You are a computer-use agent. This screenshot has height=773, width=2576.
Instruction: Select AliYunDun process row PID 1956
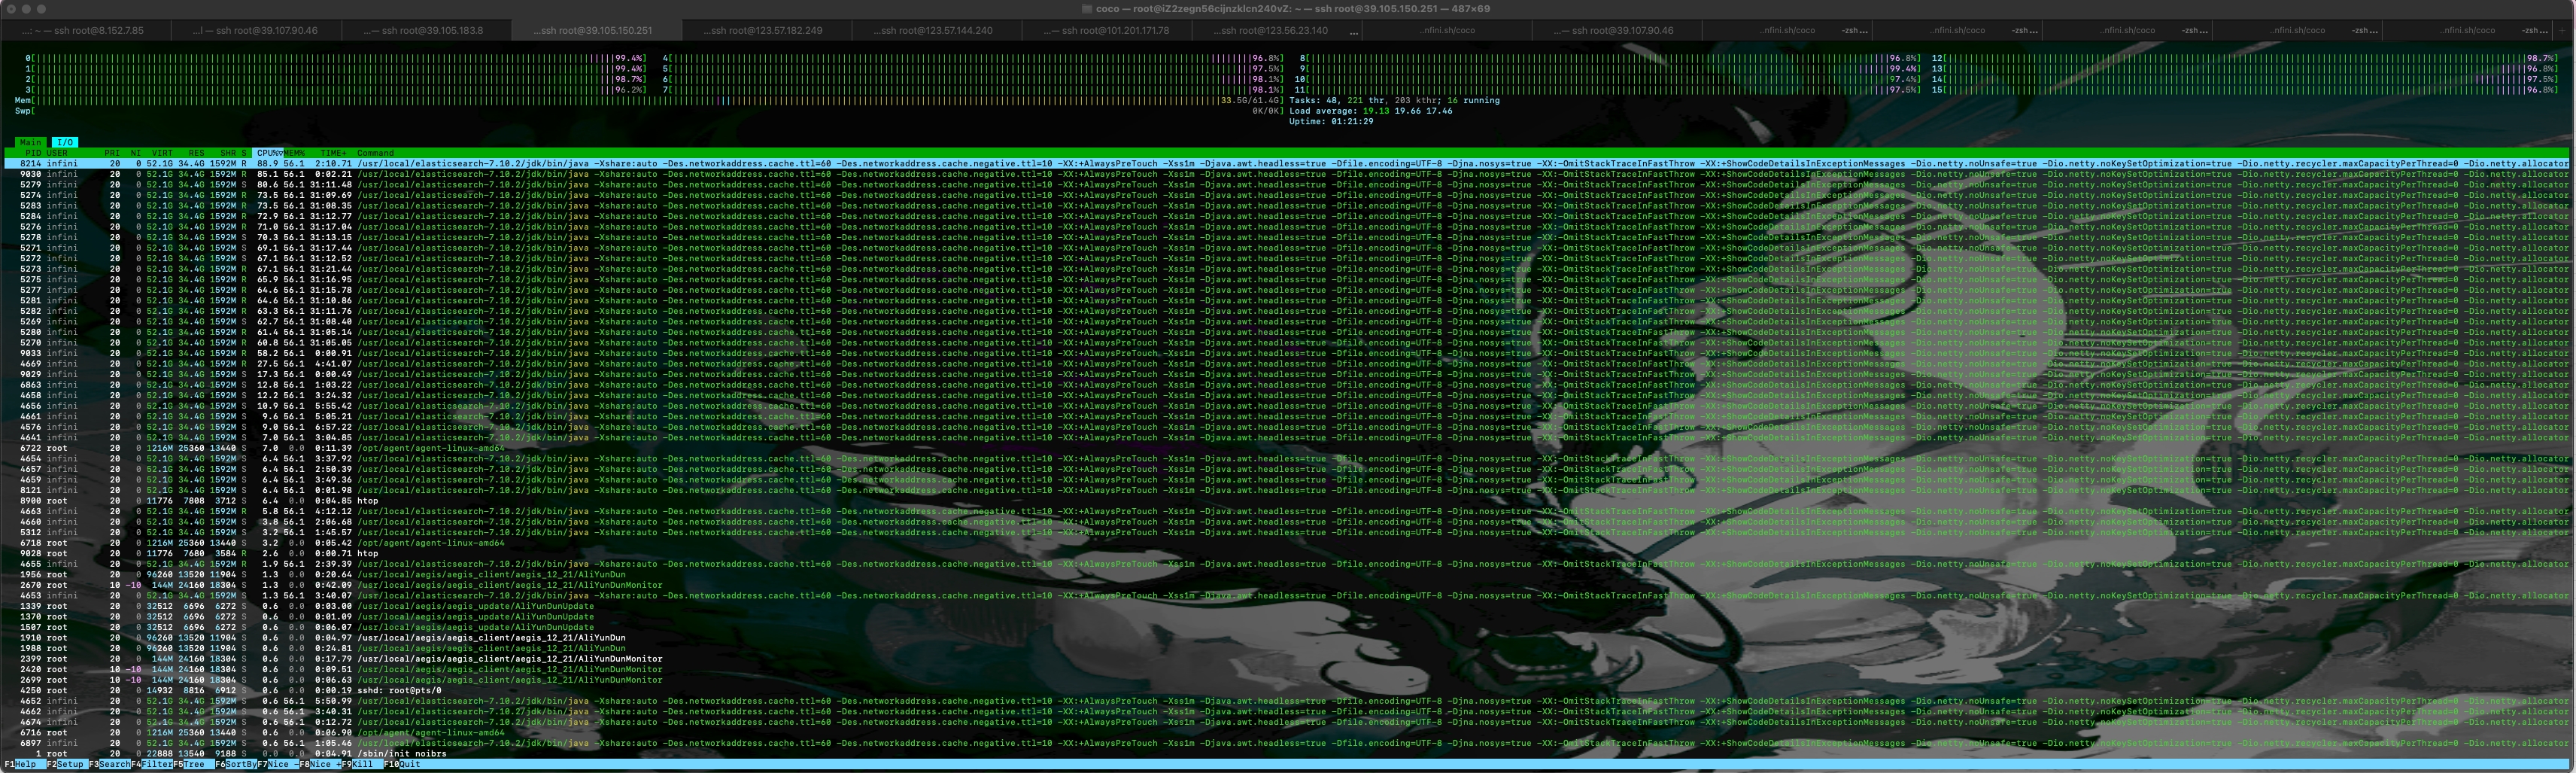pyautogui.click(x=1287, y=574)
